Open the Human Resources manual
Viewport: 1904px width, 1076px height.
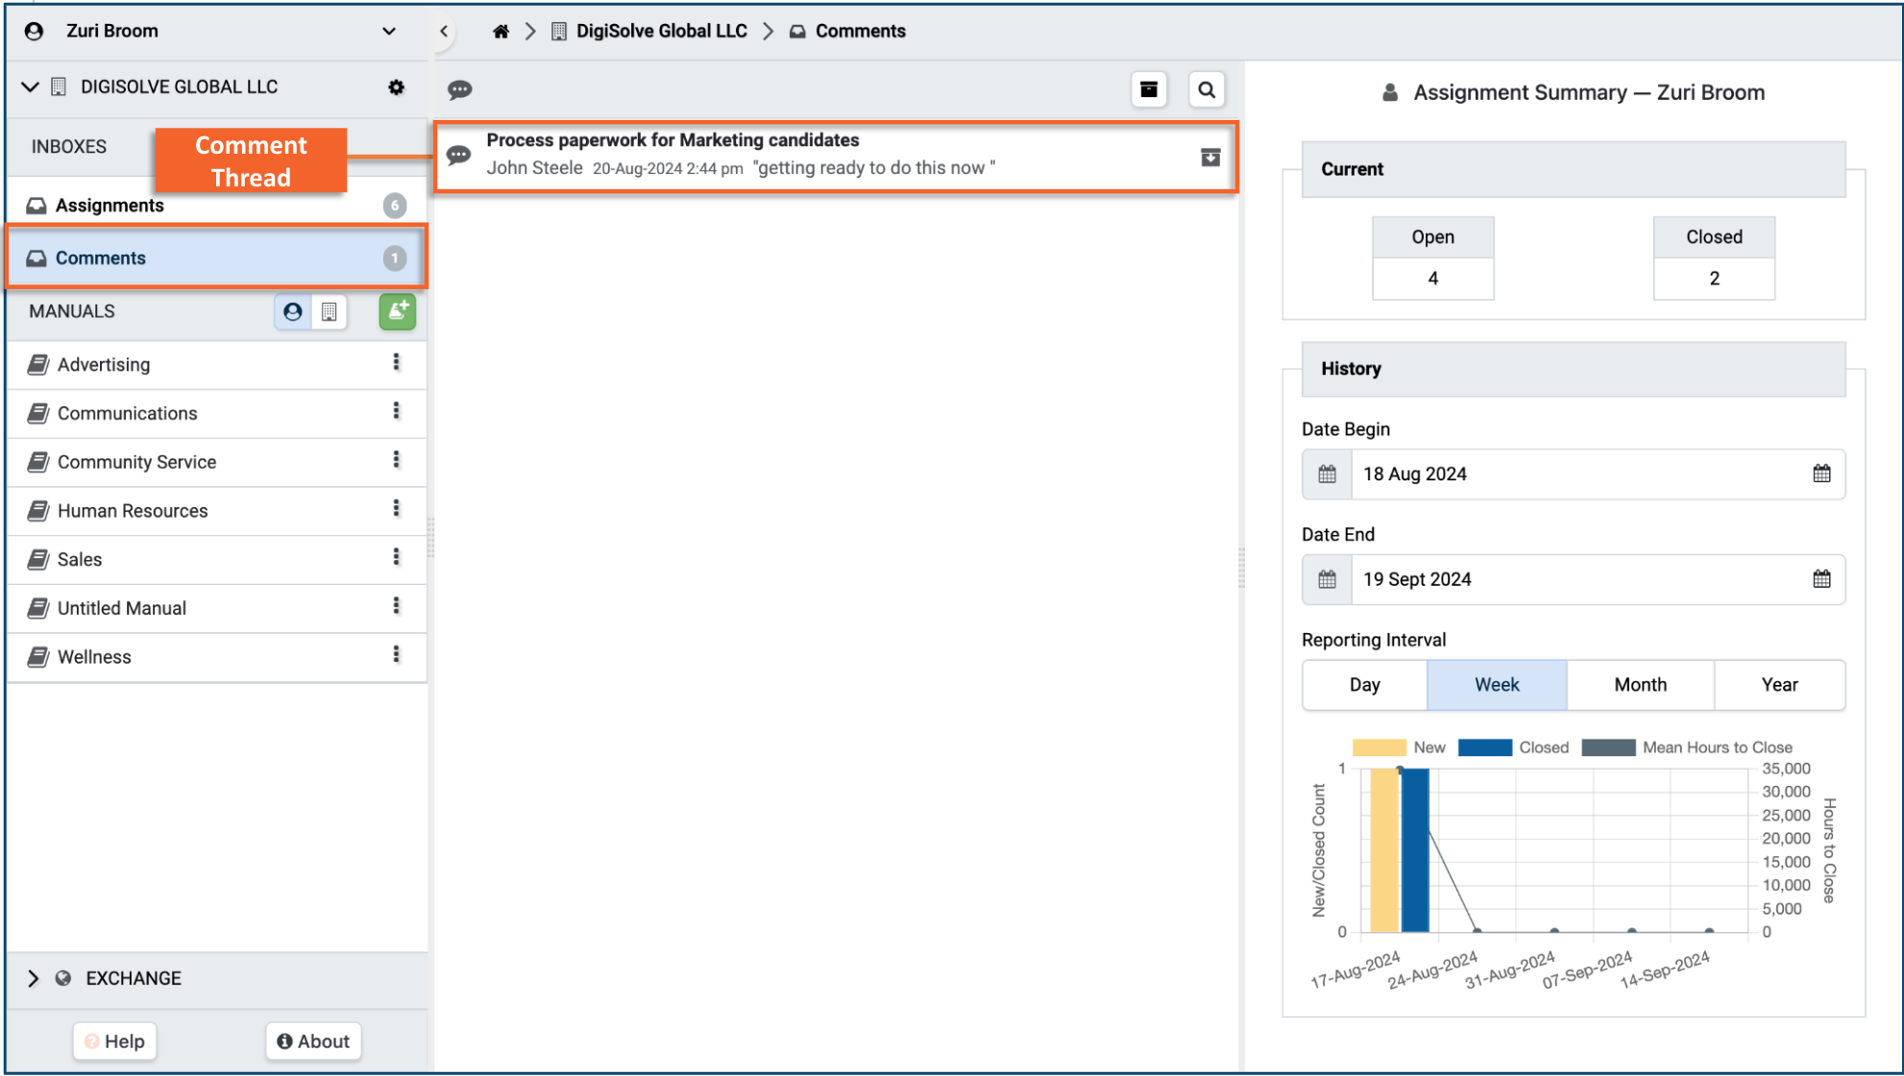click(x=133, y=511)
